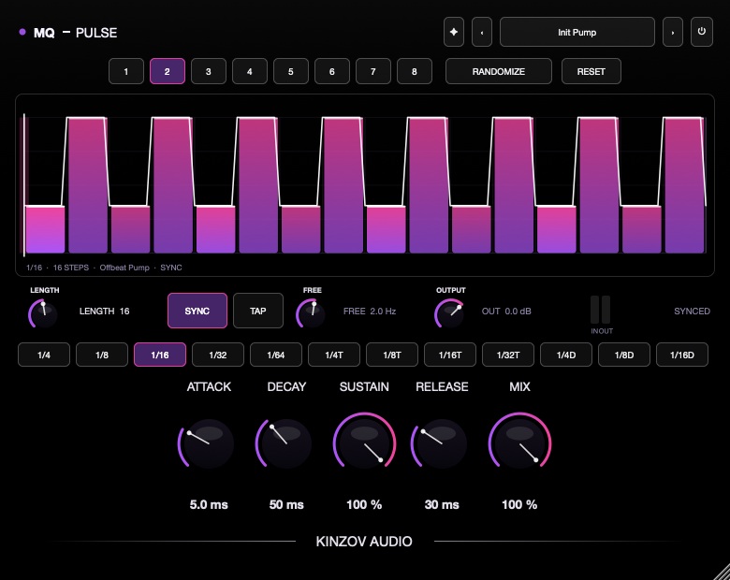Set rate to 1/4T triplet

[334, 355]
